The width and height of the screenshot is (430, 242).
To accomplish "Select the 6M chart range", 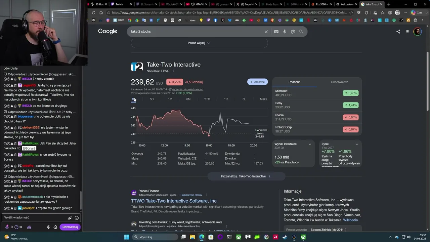I will pyautogui.click(x=188, y=99).
